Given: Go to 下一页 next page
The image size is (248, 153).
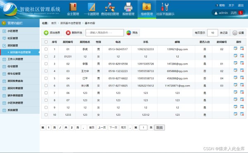Looking at the screenshot, I should (x=113, y=127).
